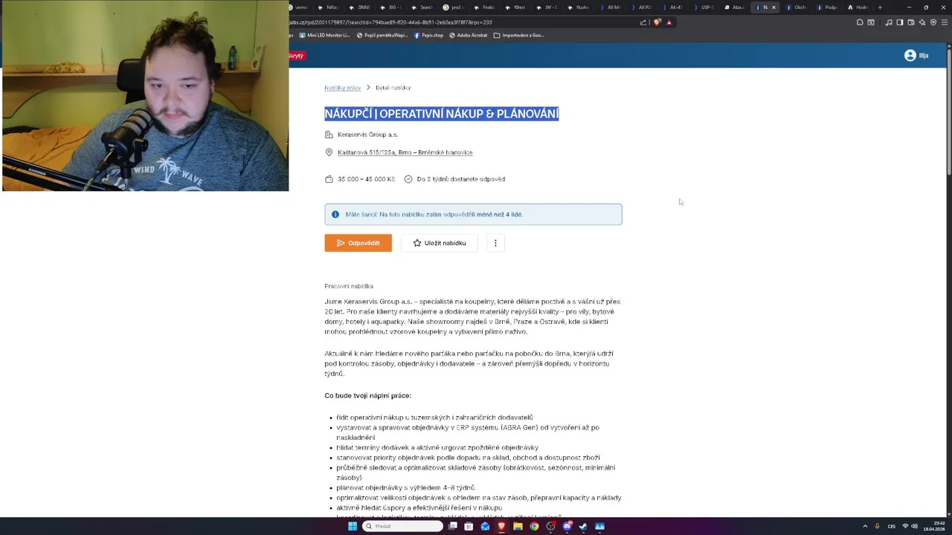The width and height of the screenshot is (952, 535).
Task: Click the Brave VPN shield icon
Action: click(933, 22)
